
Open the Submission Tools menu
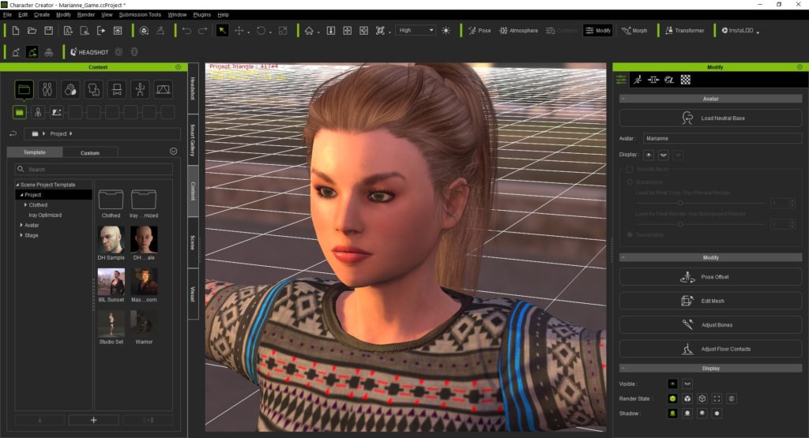(x=140, y=15)
